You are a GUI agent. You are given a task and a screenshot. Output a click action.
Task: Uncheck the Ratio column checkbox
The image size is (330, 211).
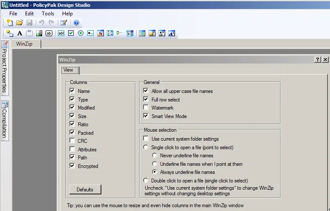(72, 124)
